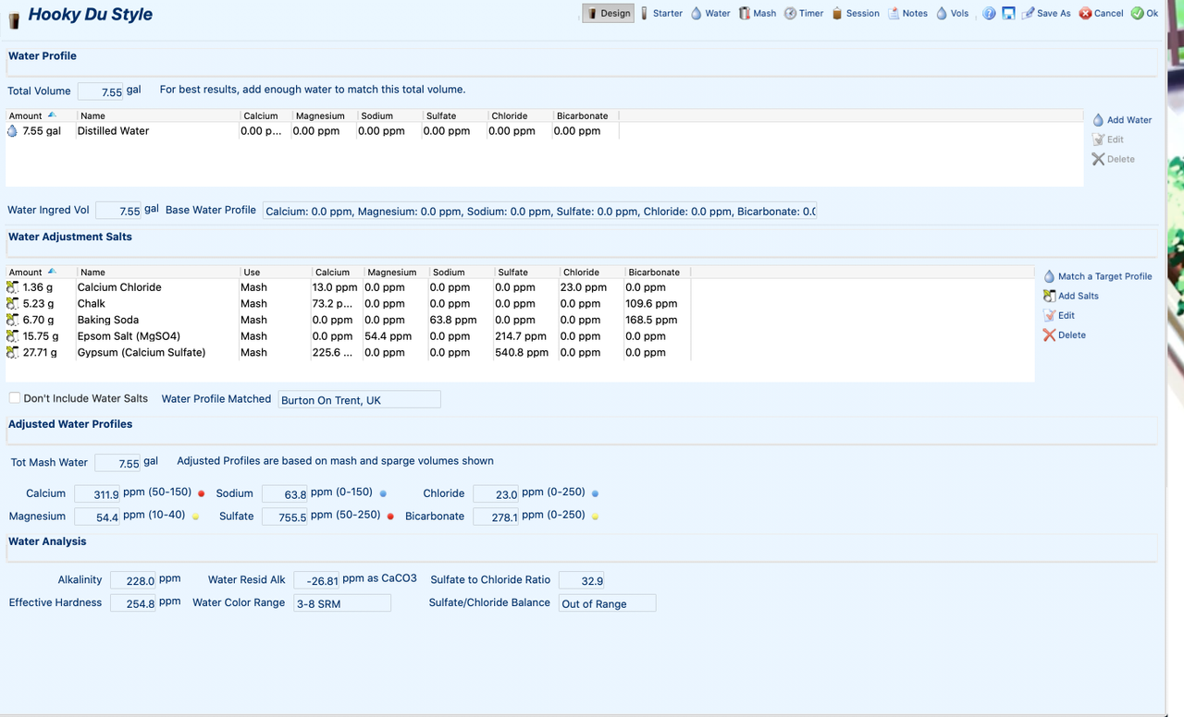Screen dimensions: 1184x717
Task: Click the Ok button
Action: click(1144, 13)
